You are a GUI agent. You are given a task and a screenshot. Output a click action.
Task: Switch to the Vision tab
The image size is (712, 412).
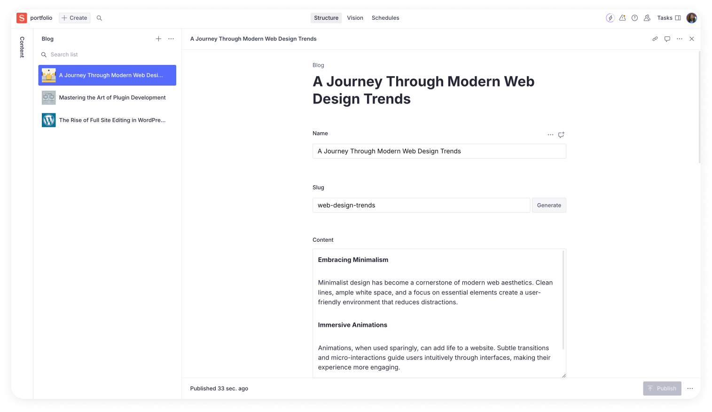(x=355, y=18)
